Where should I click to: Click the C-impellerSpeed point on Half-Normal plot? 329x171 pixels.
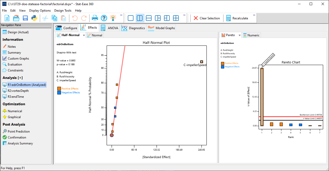(x=201, y=62)
